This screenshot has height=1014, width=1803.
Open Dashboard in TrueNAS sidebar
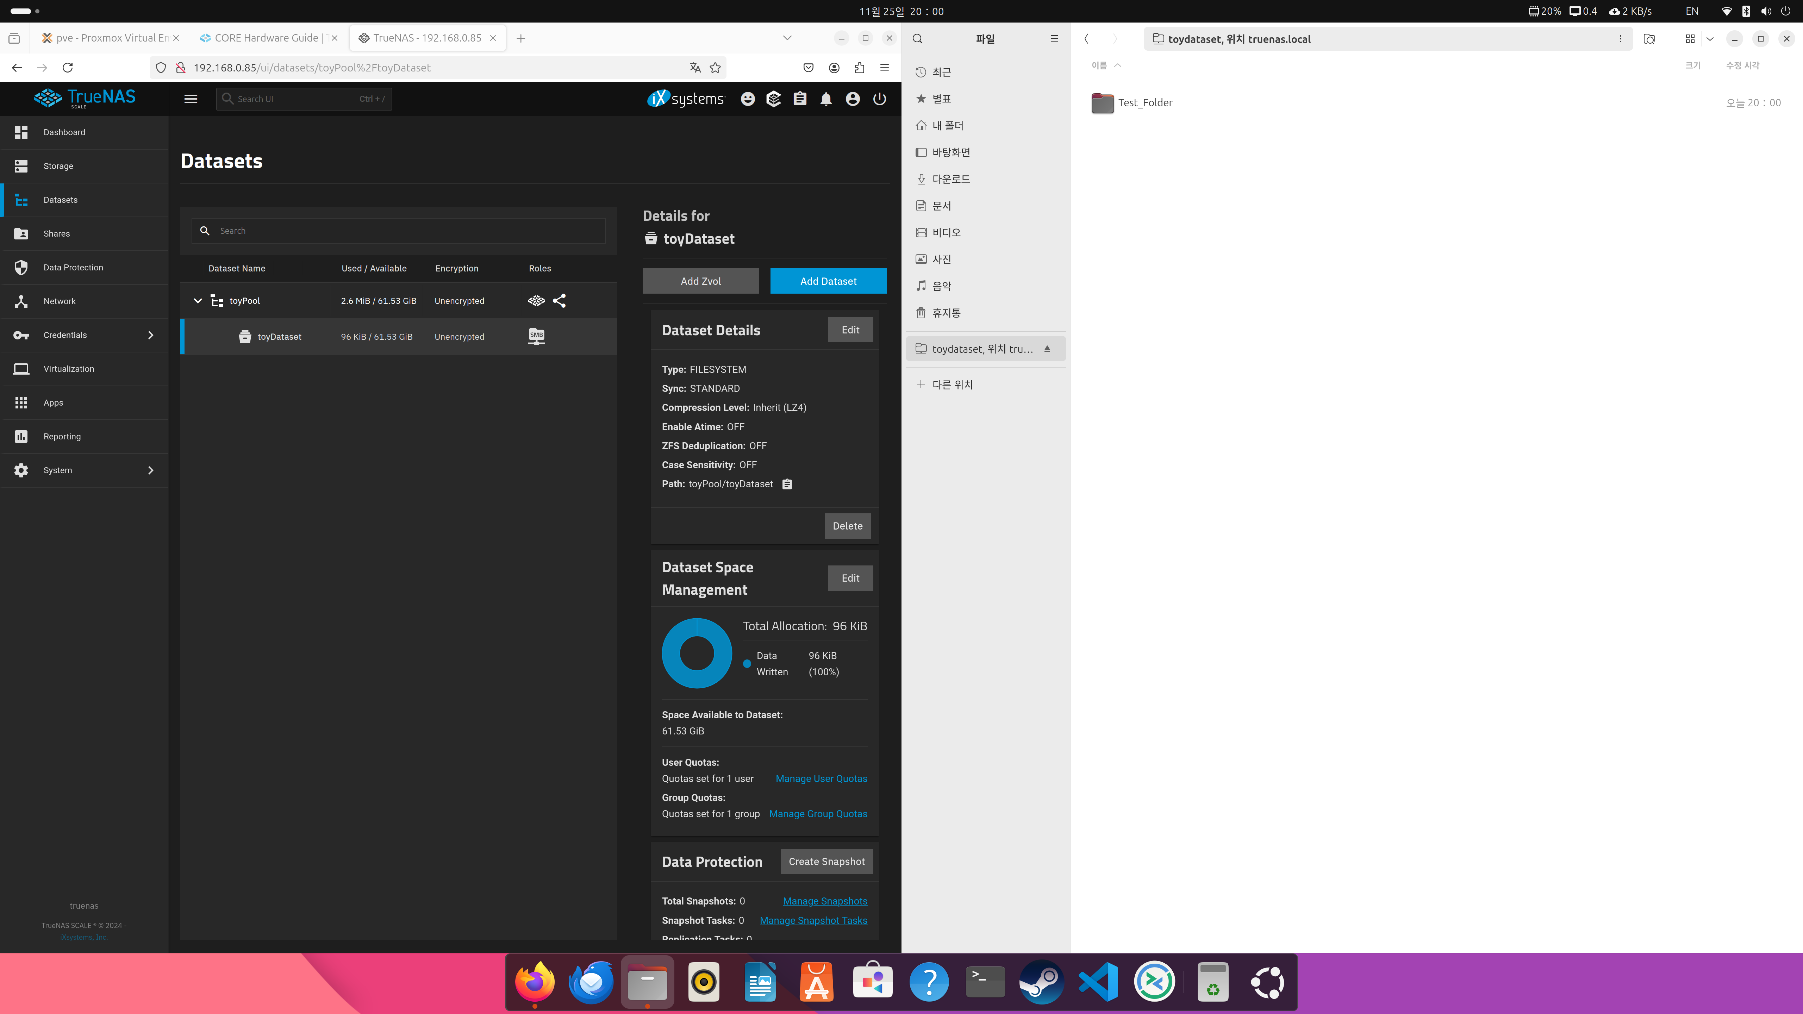85,132
